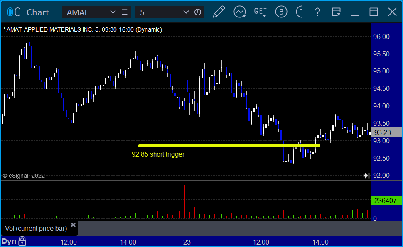The height and width of the screenshot is (247, 403).
Task: Click the Chart window title text
Action: [38, 12]
